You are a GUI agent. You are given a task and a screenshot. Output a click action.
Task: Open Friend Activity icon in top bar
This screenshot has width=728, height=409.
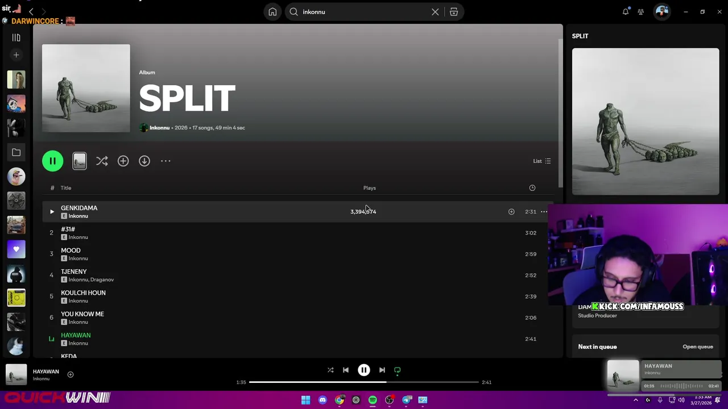point(641,12)
